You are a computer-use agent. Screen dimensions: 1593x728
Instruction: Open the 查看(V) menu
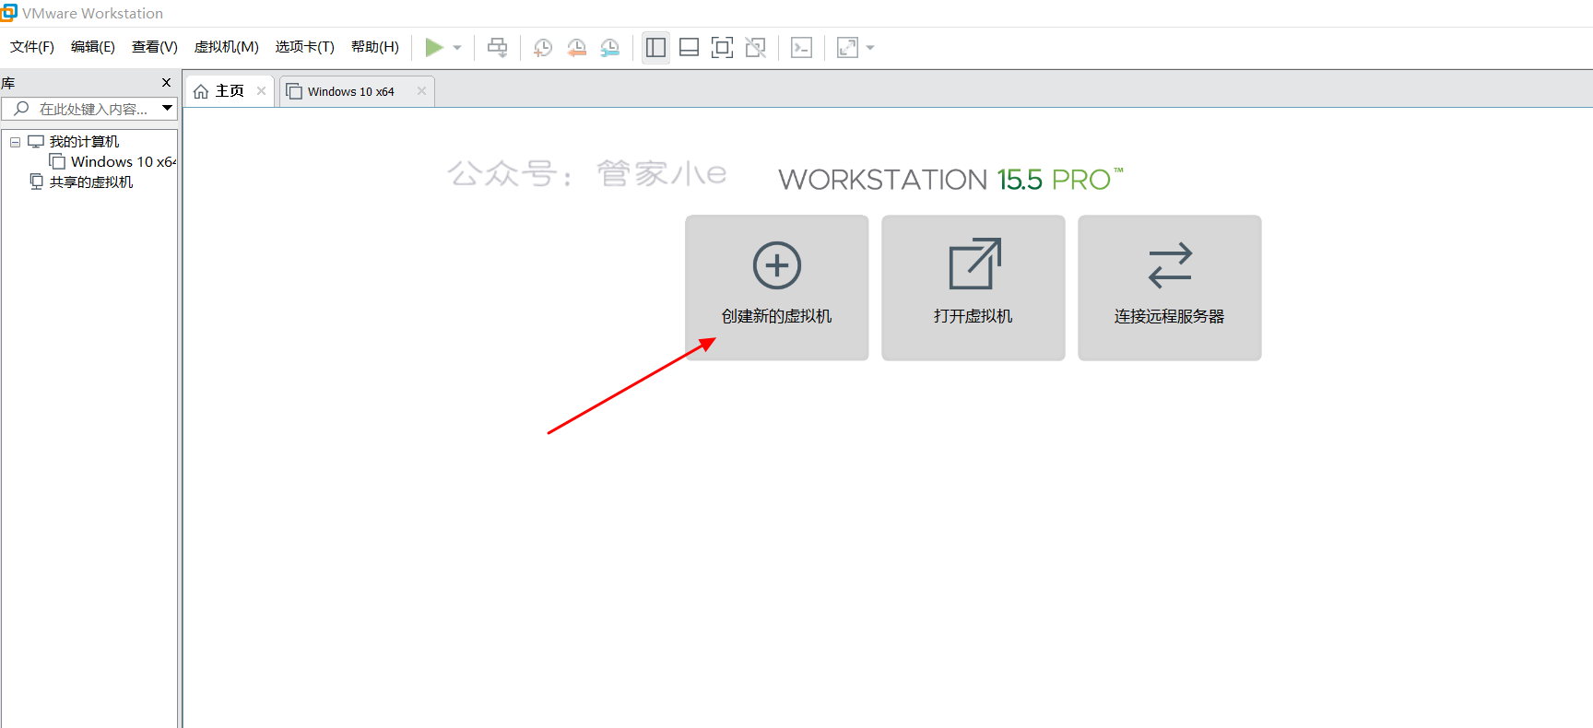(155, 47)
